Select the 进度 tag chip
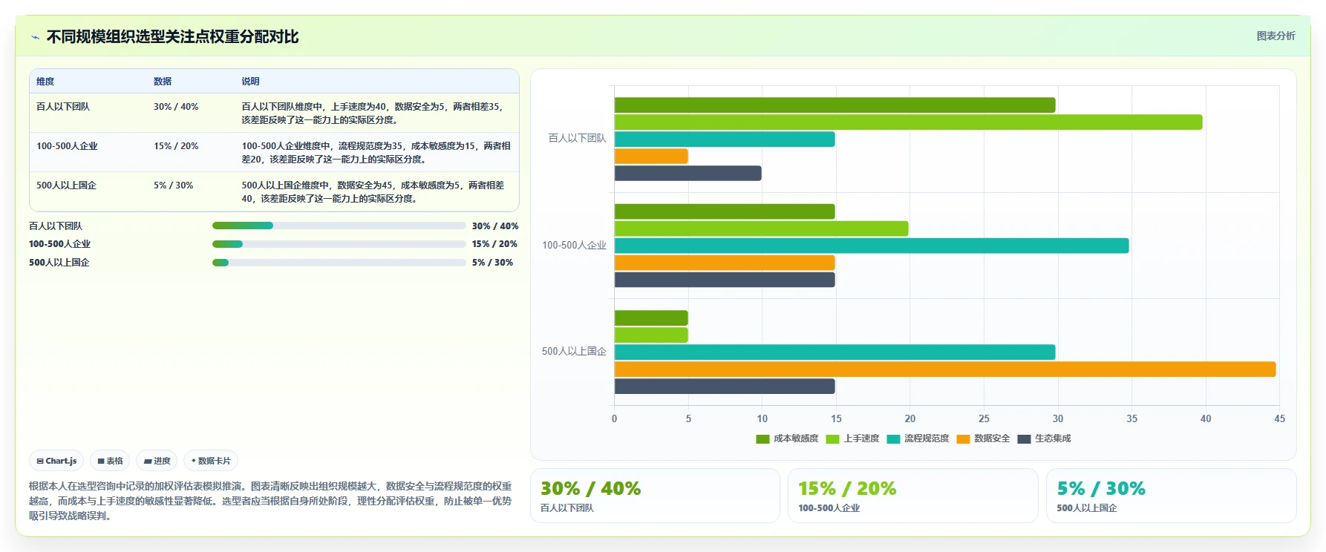Viewport: 1326px width, 552px height. tap(157, 461)
